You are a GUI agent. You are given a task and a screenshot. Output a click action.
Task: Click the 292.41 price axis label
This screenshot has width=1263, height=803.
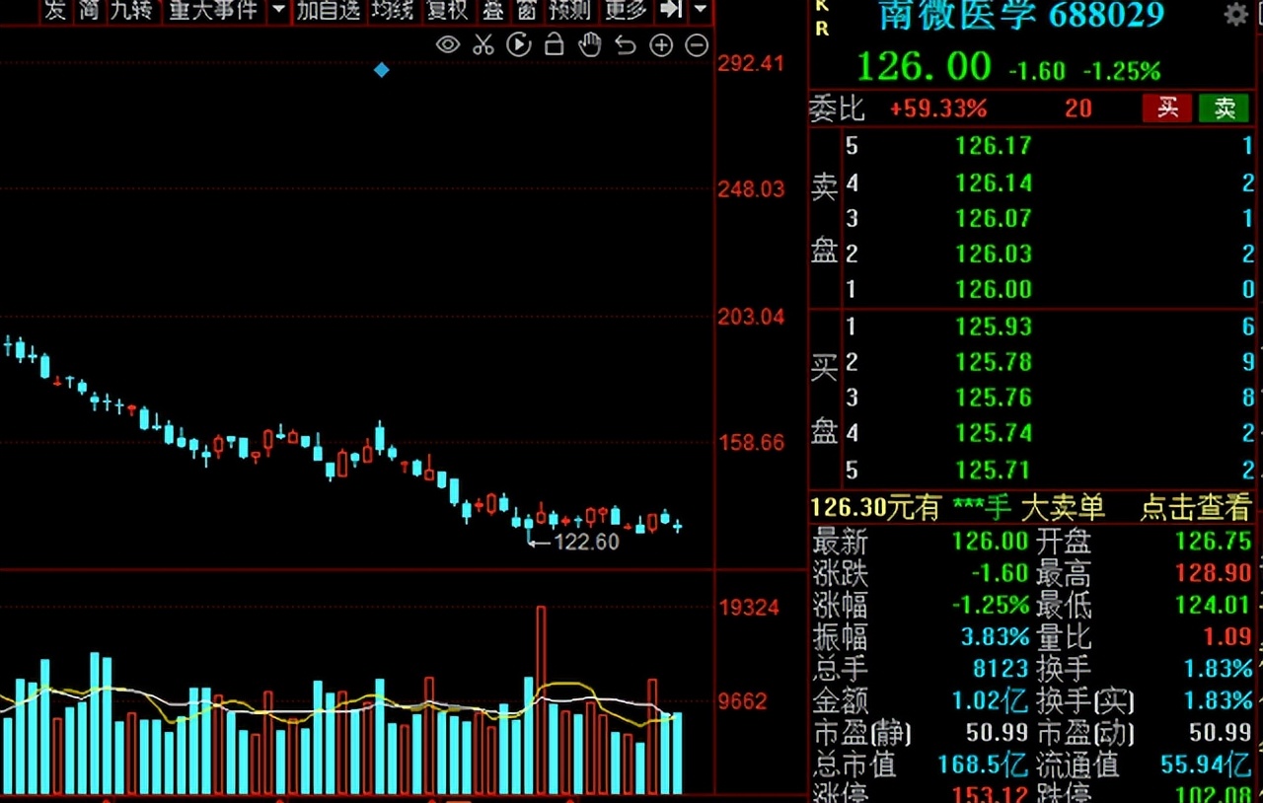[x=751, y=63]
